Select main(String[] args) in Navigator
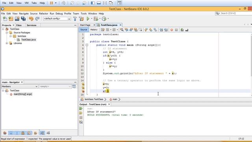The height and width of the screenshot is (142, 252). 23,94
